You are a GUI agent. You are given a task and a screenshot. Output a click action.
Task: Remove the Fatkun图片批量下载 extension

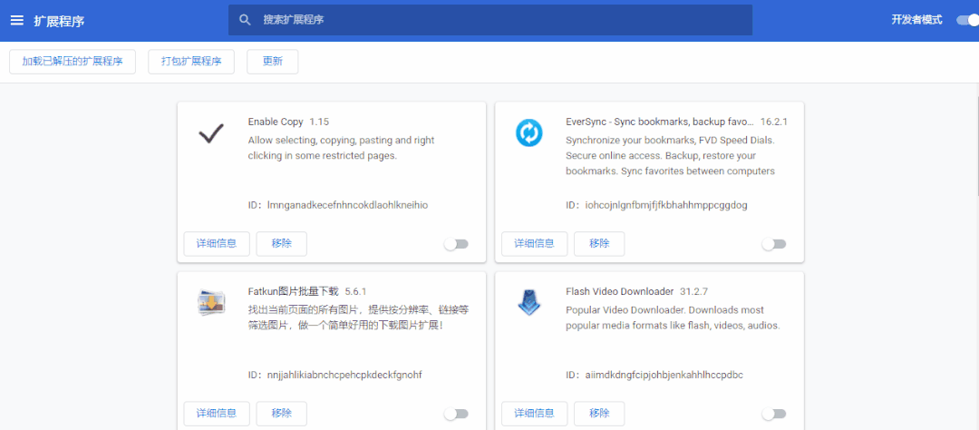282,413
